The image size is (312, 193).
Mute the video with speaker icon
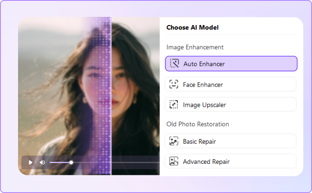pyautogui.click(x=42, y=163)
